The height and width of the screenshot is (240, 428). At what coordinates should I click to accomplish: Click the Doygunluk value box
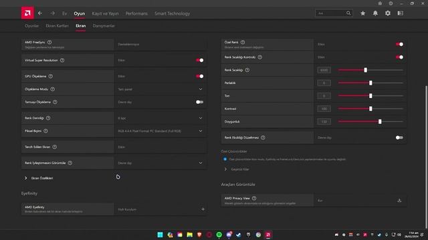click(x=324, y=121)
